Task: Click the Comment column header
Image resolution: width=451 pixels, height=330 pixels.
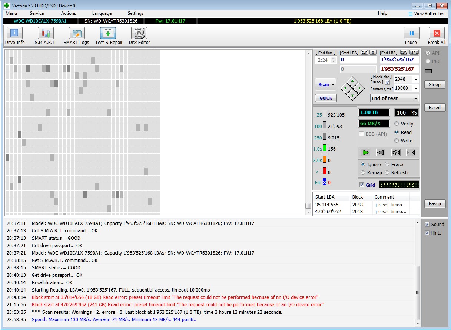Action: pyautogui.click(x=391, y=197)
